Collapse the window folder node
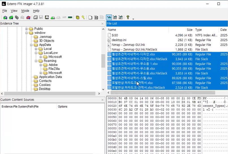Screen dimensions: 228x154 pos(27,33)
